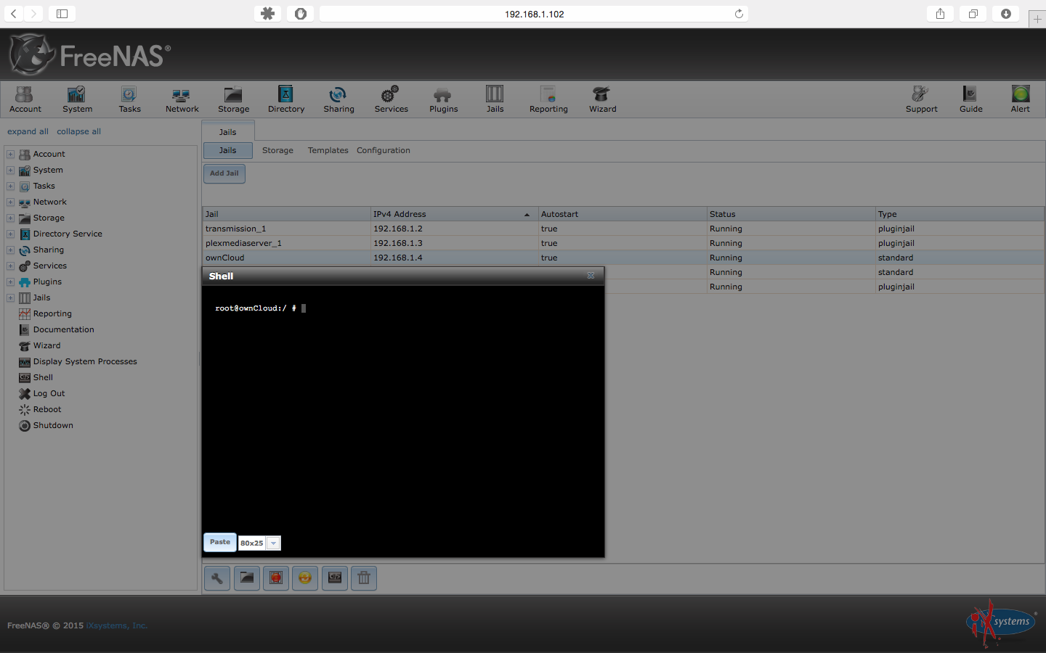Open the Network toolbar icon

[182, 99]
